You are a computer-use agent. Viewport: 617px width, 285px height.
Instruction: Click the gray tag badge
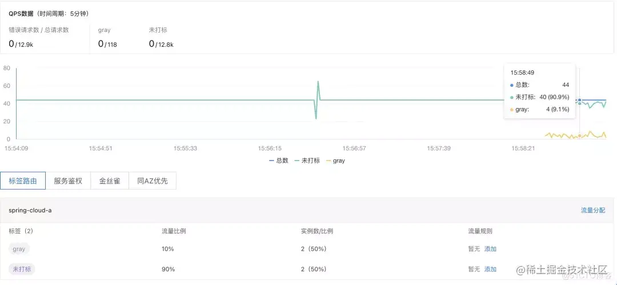pos(19,249)
